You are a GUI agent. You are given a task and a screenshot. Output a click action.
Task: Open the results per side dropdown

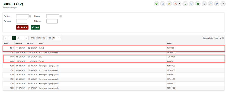click(x=56, y=38)
